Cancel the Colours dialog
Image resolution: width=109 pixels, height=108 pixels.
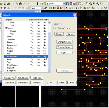click(x=62, y=83)
